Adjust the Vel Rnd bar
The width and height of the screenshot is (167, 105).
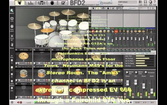coord(145,66)
